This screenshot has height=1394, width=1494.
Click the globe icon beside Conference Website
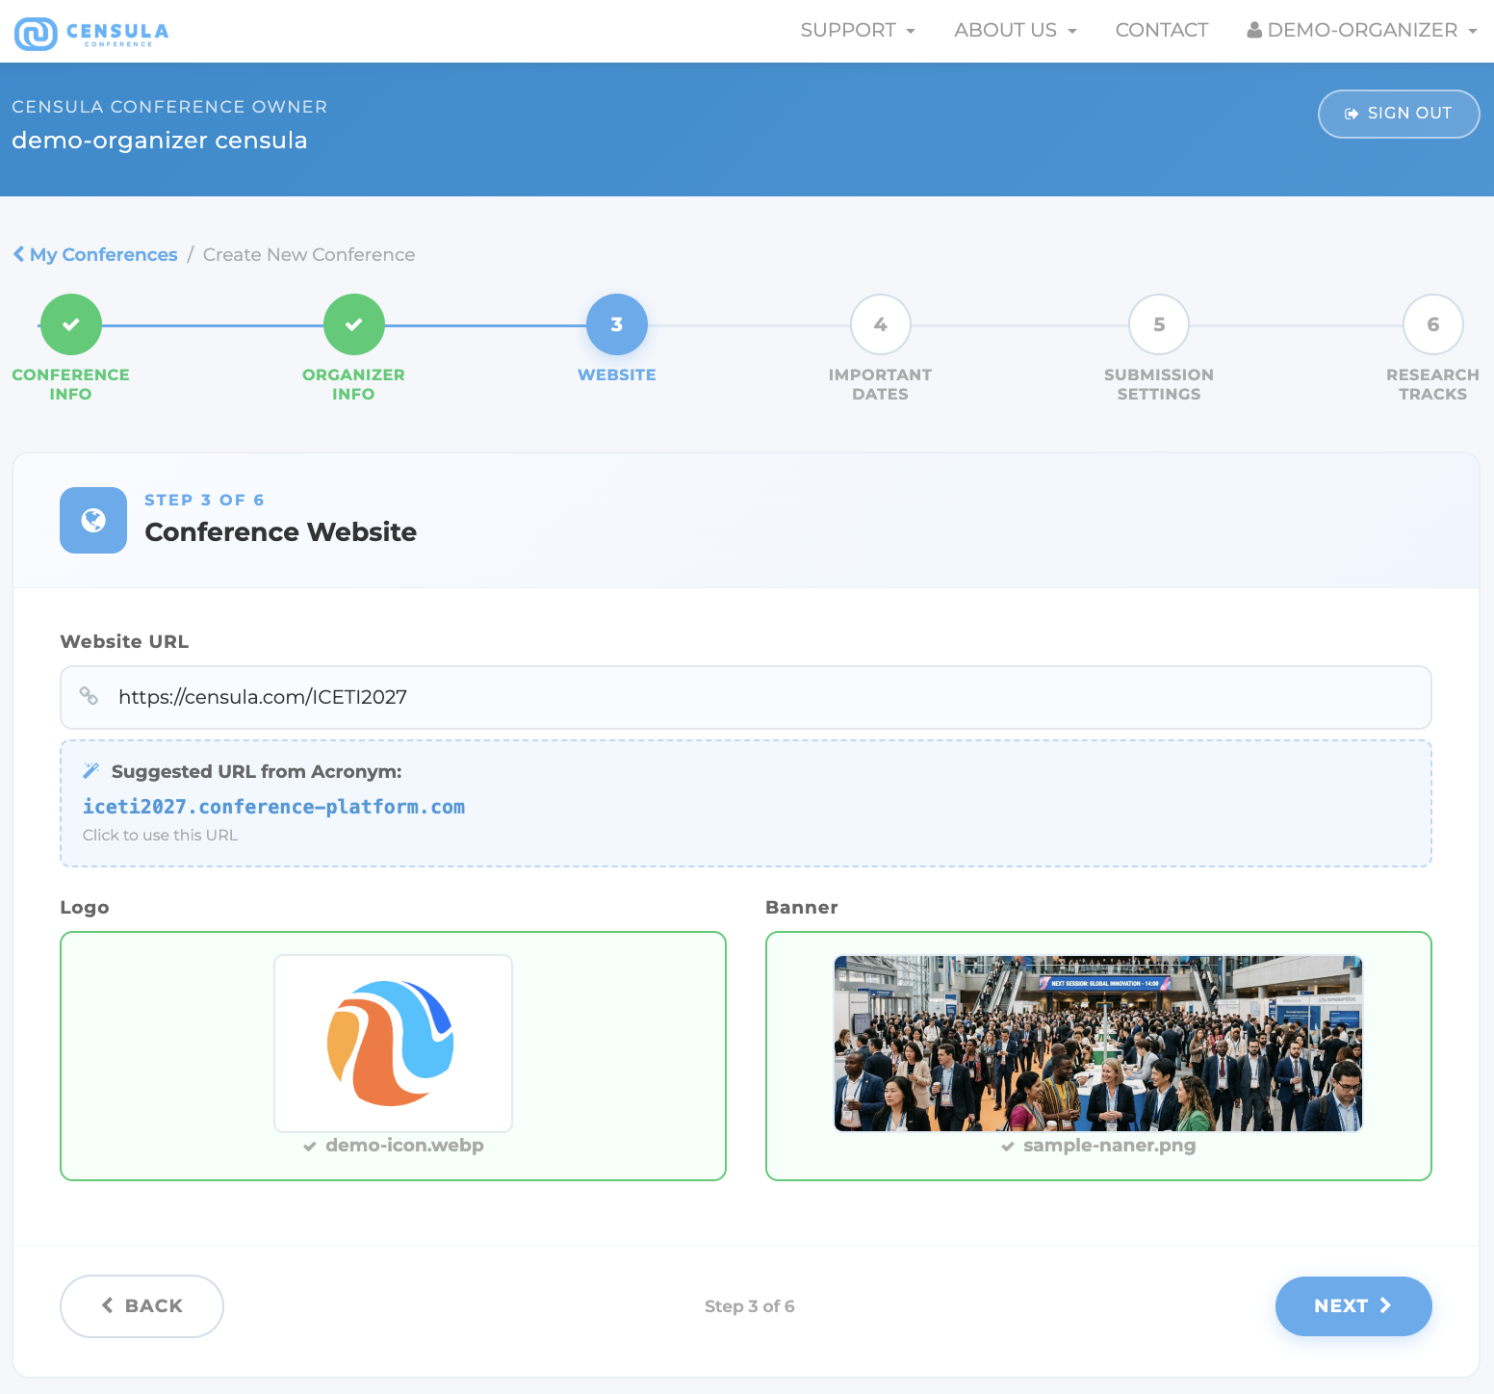[93, 520]
